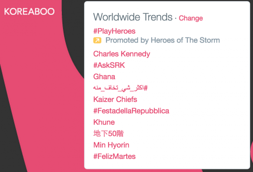Image resolution: width=253 pixels, height=172 pixels.
Task: Select the #AskSRK hashtag
Action: [x=109, y=65]
